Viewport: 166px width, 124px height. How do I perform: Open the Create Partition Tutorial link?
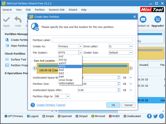[x=51, y=105]
